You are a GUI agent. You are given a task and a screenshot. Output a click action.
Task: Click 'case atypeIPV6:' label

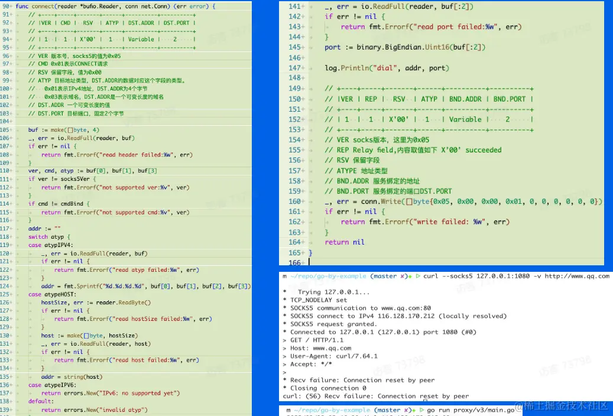(x=52, y=385)
